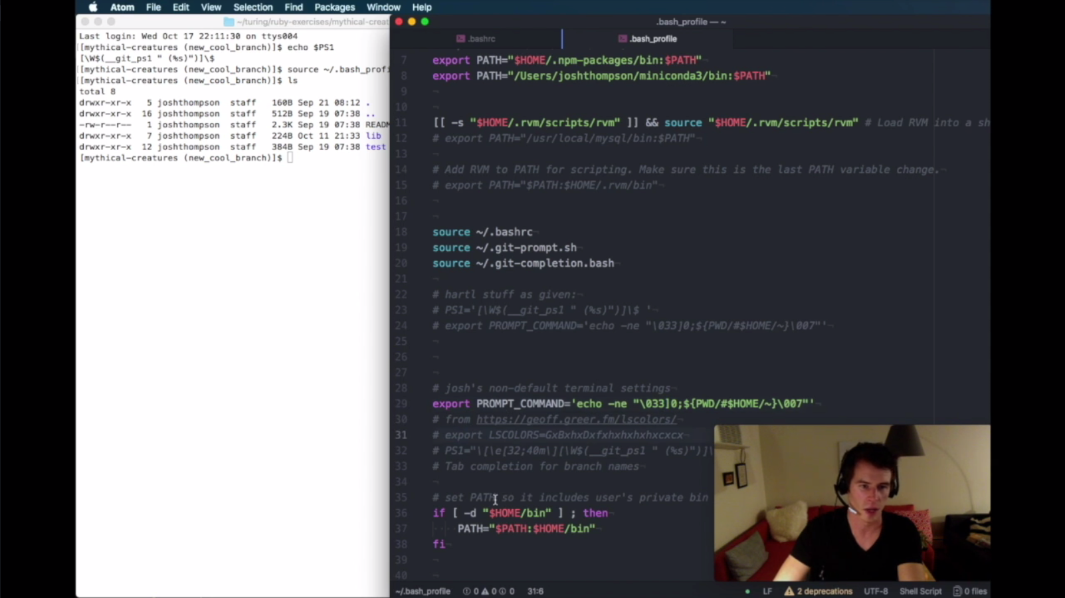
Task: Open the geoff.greer.fm lscolors link
Action: coord(576,419)
